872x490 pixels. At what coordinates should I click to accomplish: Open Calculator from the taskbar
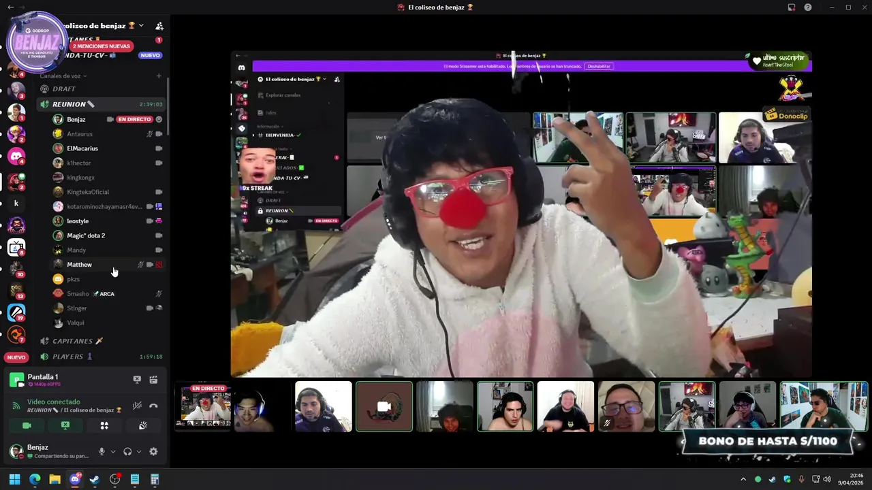[x=155, y=479]
